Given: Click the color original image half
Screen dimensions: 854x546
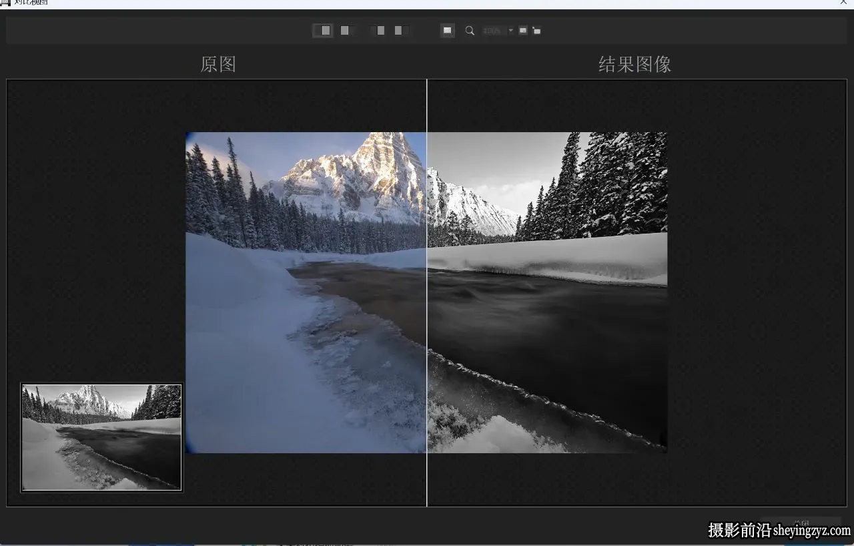Looking at the screenshot, I should pos(306,292).
